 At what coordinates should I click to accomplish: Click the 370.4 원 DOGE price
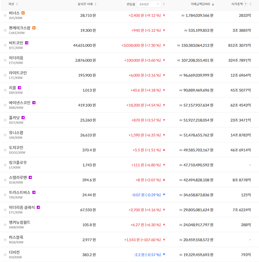[89, 150]
